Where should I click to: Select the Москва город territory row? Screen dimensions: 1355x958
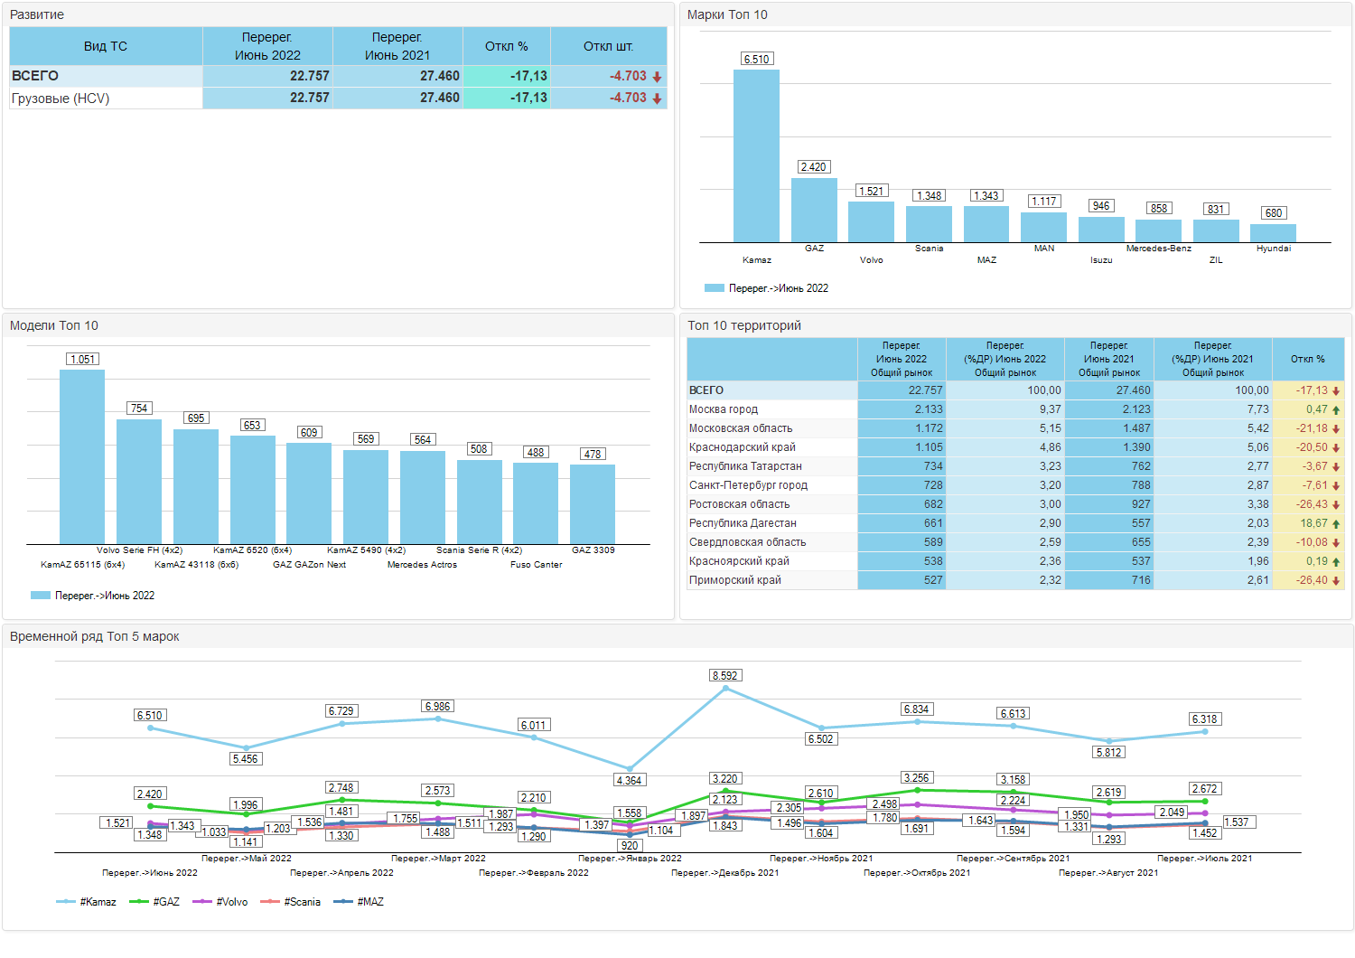[x=1015, y=409]
